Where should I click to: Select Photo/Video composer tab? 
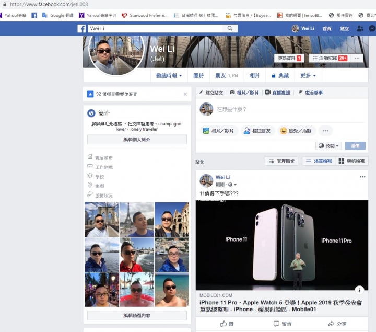click(x=244, y=93)
